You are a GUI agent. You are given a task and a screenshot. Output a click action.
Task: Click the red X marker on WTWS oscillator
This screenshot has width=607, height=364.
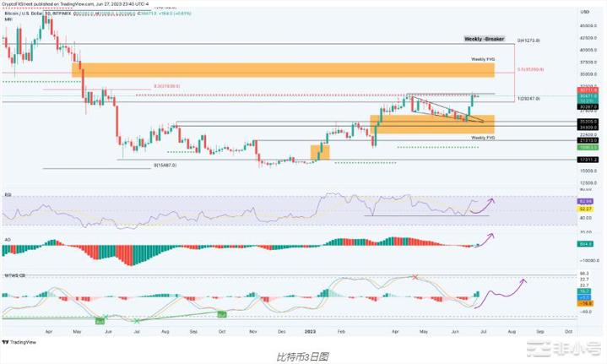click(x=415, y=277)
